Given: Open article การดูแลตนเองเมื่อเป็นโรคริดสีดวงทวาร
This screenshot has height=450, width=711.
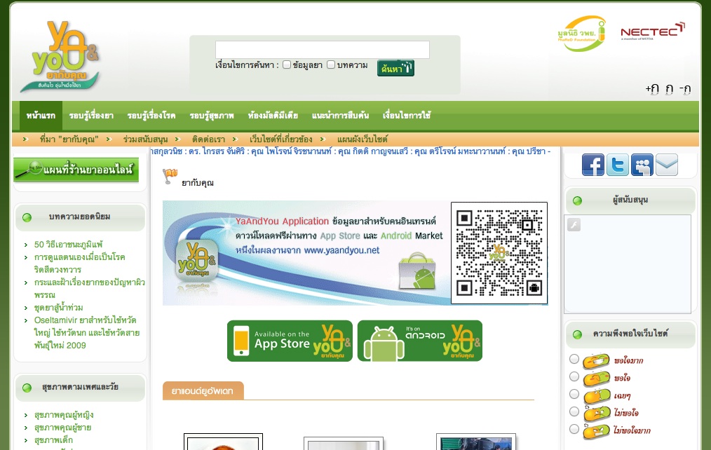Looking at the screenshot, I should point(80,264).
